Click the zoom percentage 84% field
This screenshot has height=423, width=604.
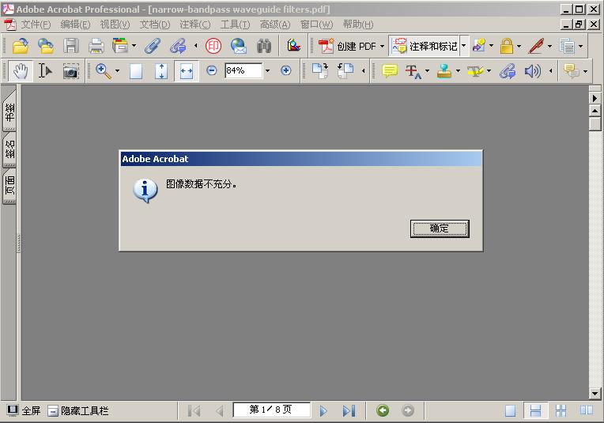(x=243, y=70)
